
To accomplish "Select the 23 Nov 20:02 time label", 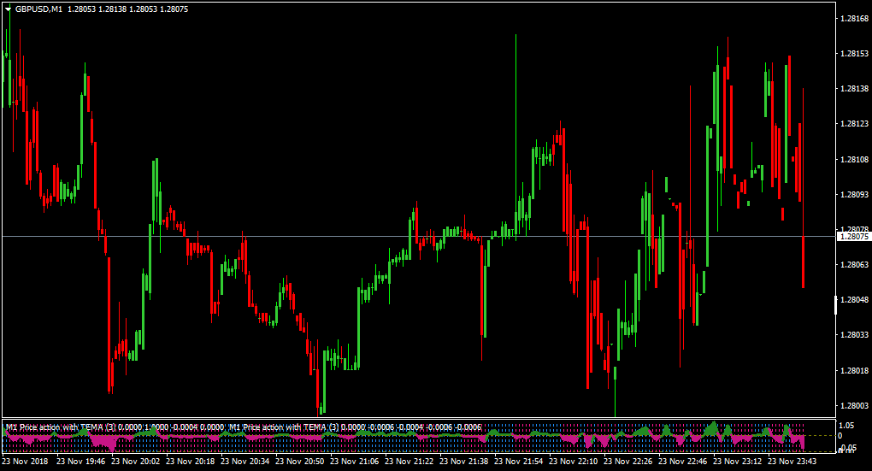I will [135, 461].
